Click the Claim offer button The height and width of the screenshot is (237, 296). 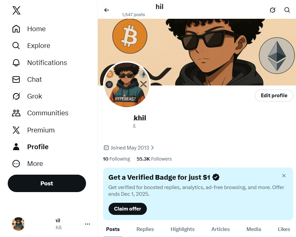click(x=127, y=209)
